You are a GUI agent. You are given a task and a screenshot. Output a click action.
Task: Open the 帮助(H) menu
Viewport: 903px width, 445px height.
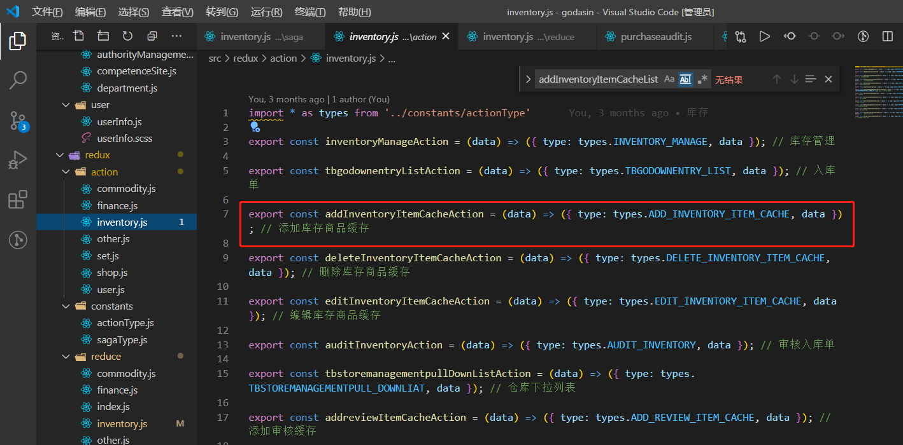click(355, 12)
